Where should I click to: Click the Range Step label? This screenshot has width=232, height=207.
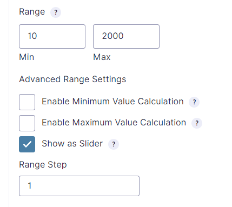43,165
